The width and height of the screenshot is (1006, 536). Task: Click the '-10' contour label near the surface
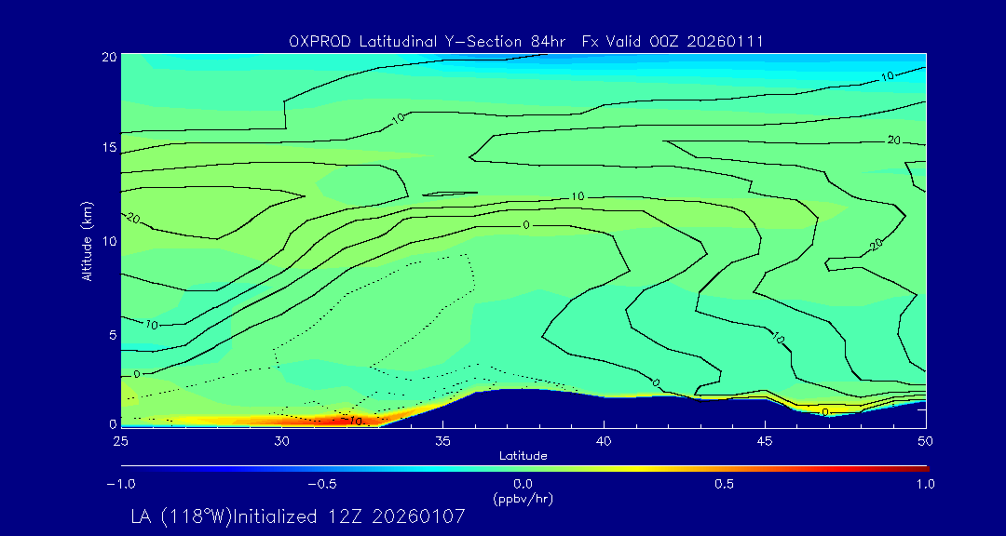pos(352,421)
